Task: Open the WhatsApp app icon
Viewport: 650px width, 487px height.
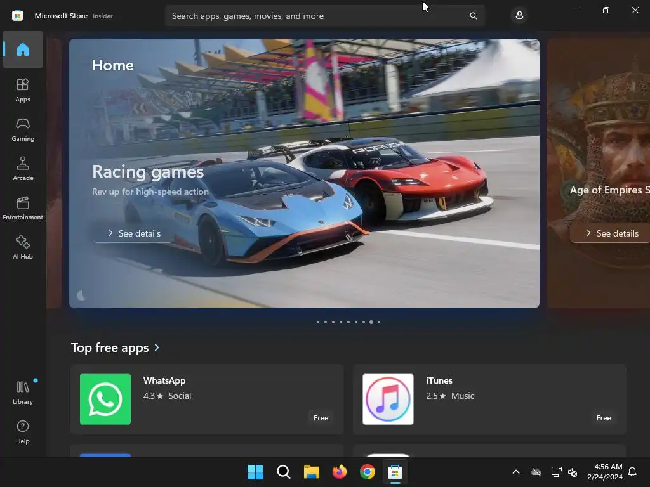Action: coord(105,399)
